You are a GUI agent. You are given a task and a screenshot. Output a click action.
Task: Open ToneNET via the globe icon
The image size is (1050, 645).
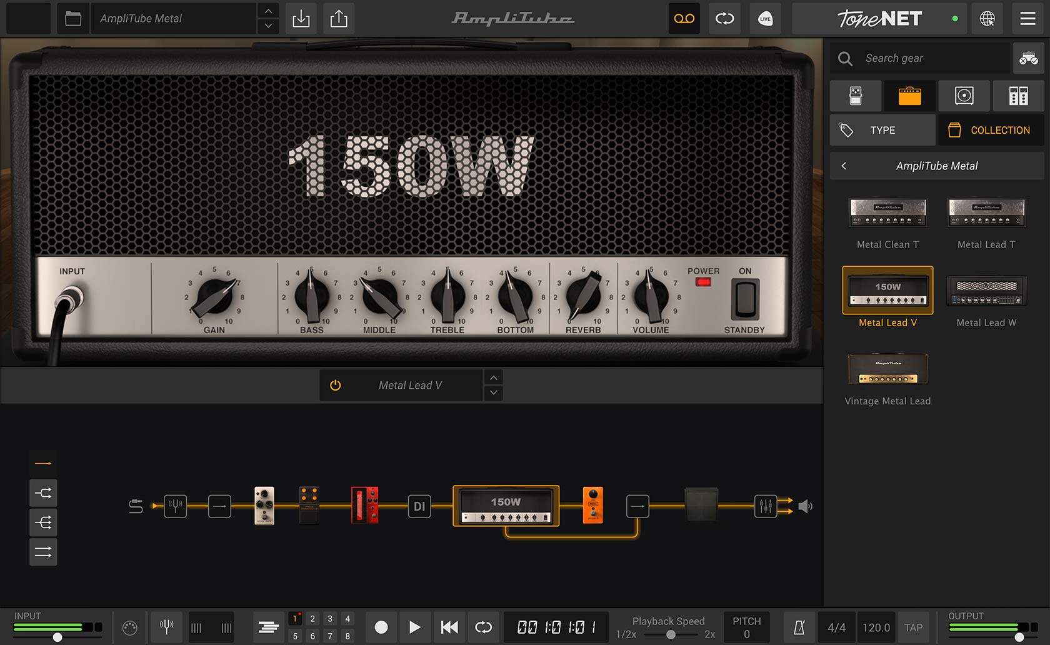(988, 19)
